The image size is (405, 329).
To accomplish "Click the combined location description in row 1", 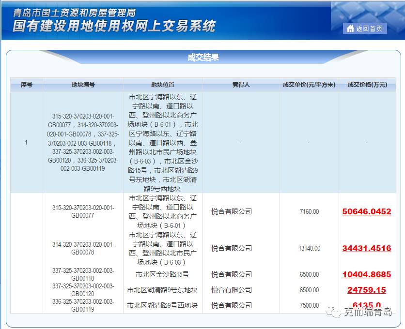I will coord(163,143).
